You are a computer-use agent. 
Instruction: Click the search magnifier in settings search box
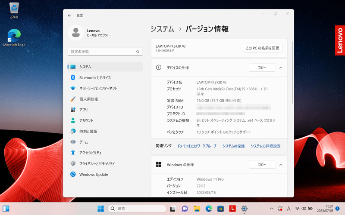point(138,52)
